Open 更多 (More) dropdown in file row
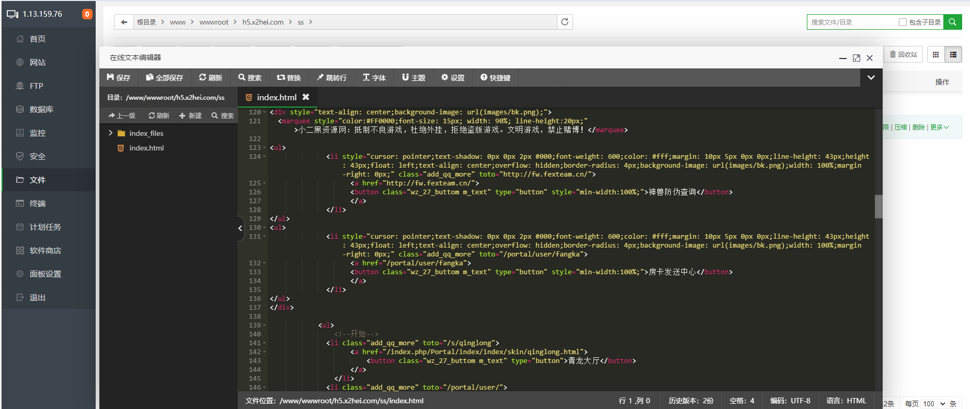Image resolution: width=970 pixels, height=409 pixels. (940, 127)
